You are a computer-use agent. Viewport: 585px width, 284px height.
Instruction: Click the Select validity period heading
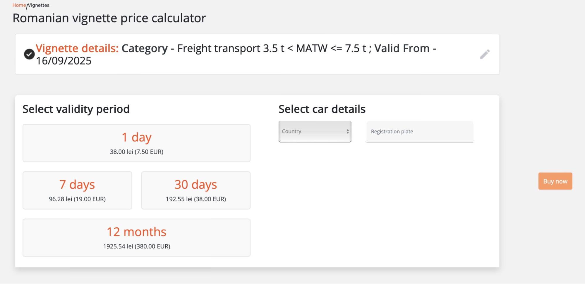(76, 109)
